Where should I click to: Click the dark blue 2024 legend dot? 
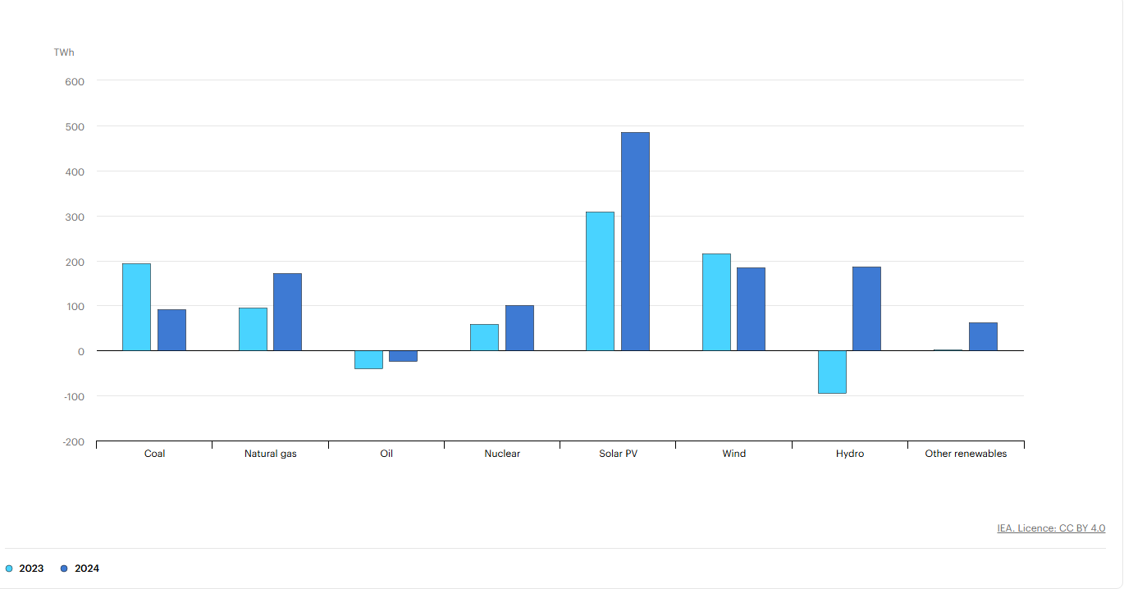[65, 568]
